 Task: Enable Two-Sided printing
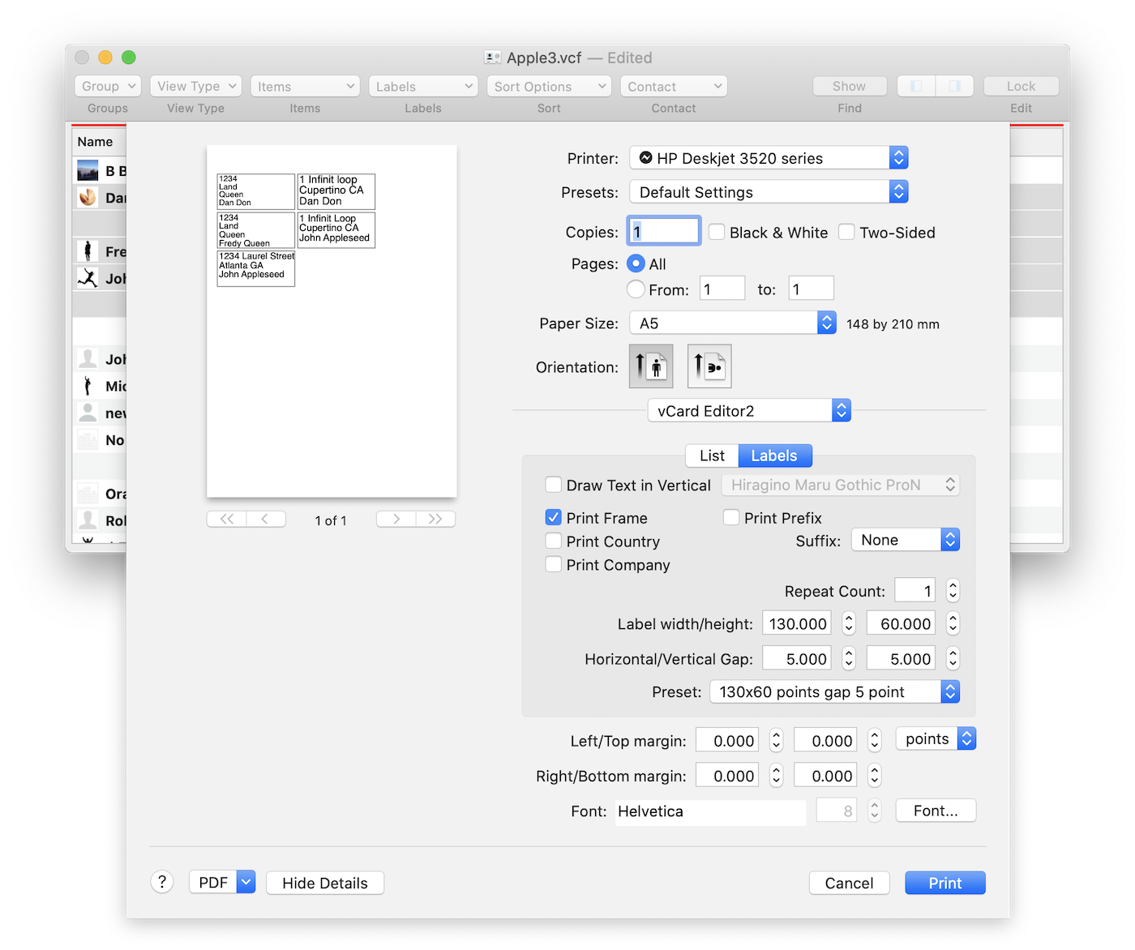pos(846,232)
